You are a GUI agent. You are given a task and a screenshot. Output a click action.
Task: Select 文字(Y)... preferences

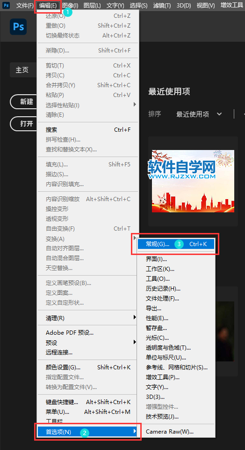point(176,387)
